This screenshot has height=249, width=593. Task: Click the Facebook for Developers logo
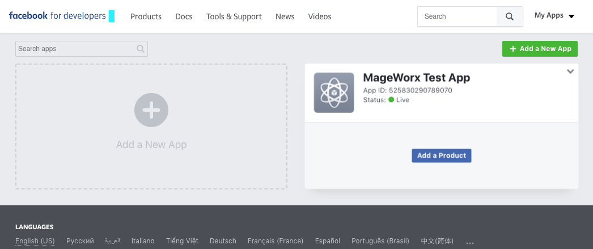pos(57,16)
